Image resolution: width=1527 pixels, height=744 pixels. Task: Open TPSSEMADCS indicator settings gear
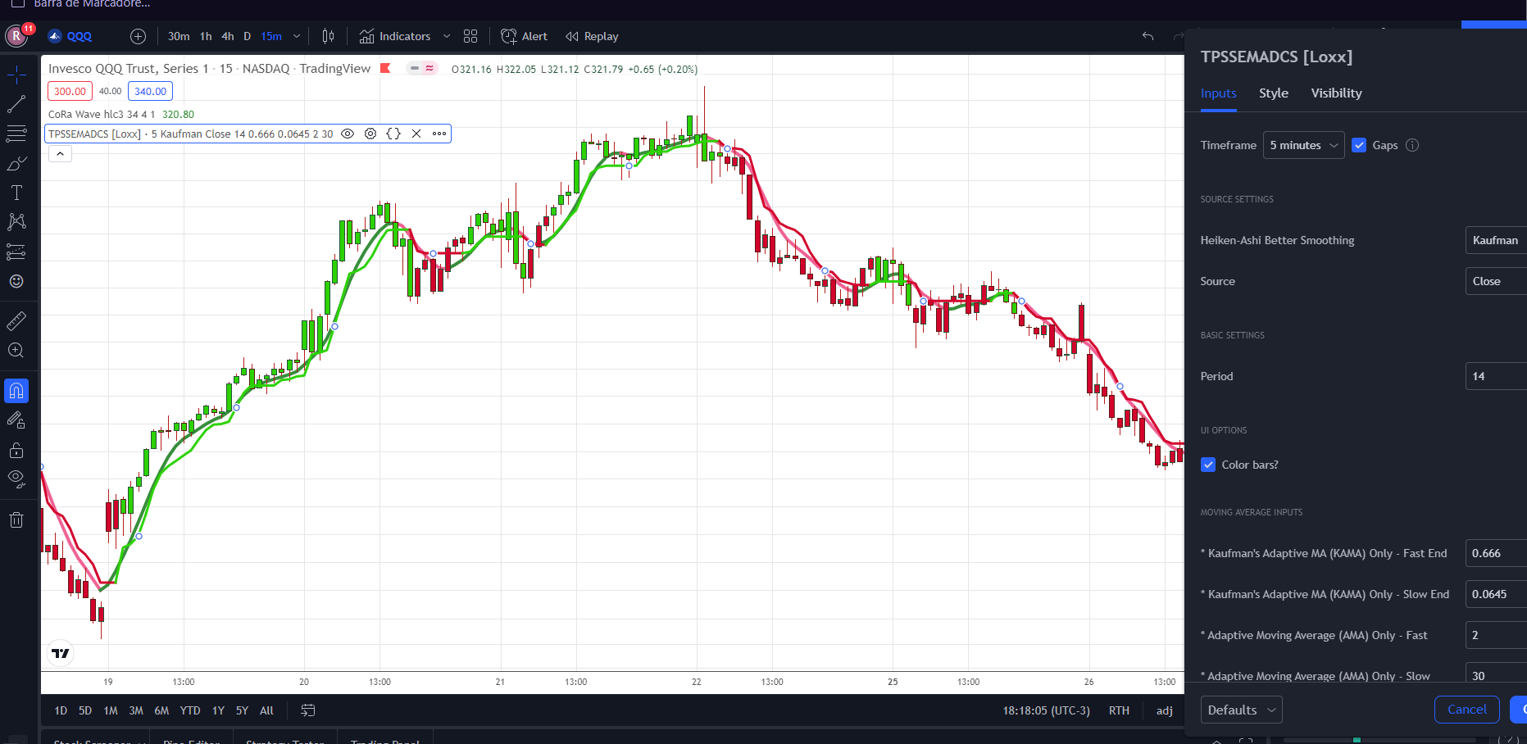point(370,134)
